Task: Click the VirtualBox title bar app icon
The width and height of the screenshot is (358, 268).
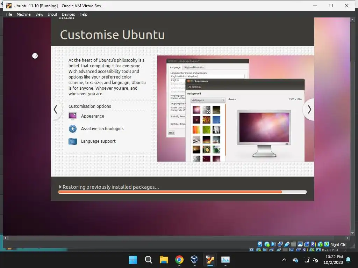Action: [x=9, y=6]
